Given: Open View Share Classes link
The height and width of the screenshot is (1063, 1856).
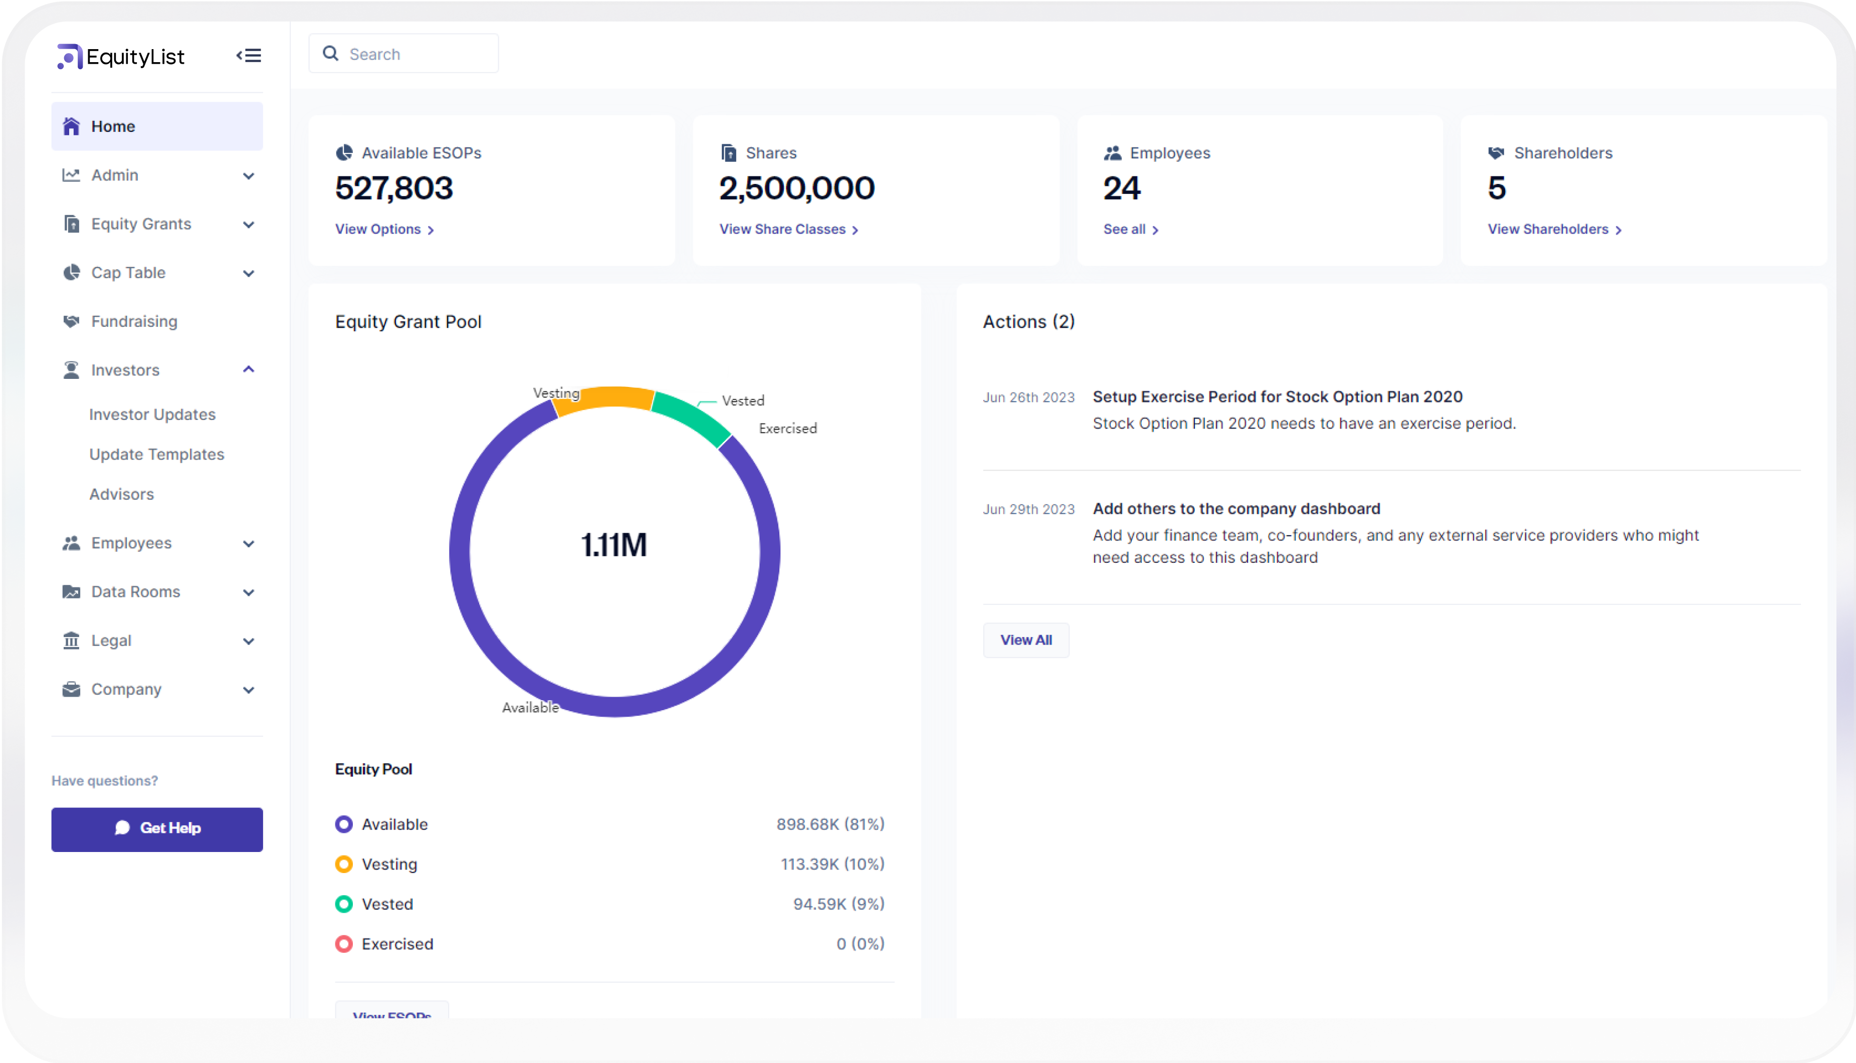Looking at the screenshot, I should [x=782, y=229].
